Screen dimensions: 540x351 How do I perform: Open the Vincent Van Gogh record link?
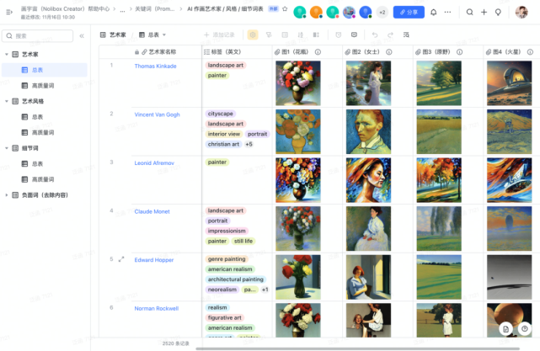point(157,114)
